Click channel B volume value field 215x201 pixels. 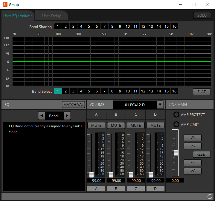[x=116, y=180]
